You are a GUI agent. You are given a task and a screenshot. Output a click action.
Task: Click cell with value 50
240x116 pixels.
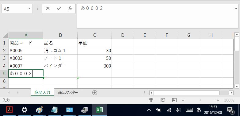coord(95,58)
